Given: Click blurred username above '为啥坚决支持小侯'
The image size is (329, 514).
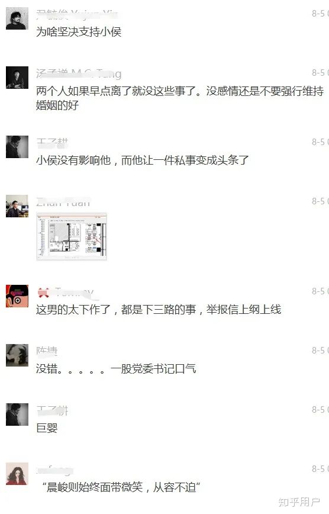Looking at the screenshot, I should [x=77, y=14].
